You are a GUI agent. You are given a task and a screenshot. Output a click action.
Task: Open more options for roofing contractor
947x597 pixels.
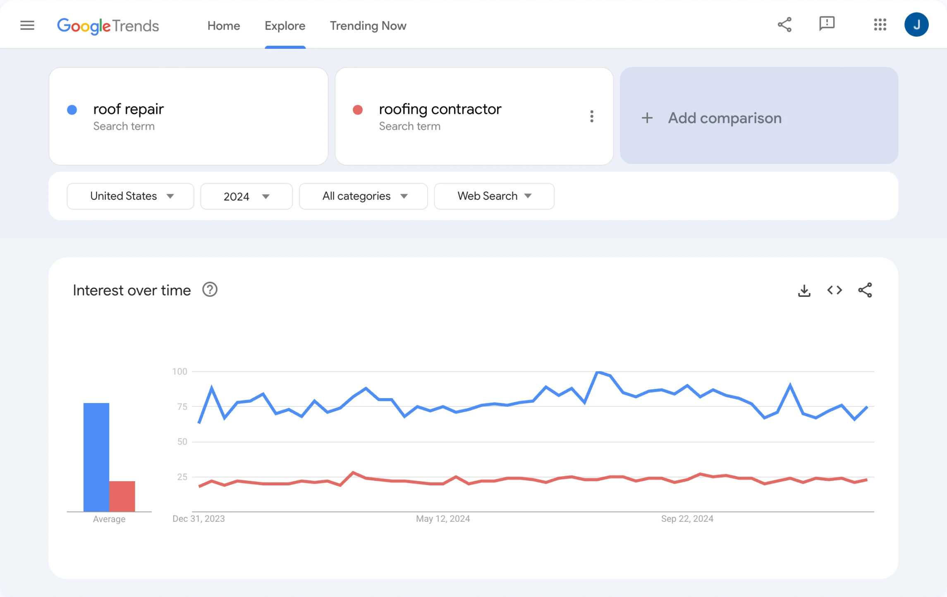592,117
